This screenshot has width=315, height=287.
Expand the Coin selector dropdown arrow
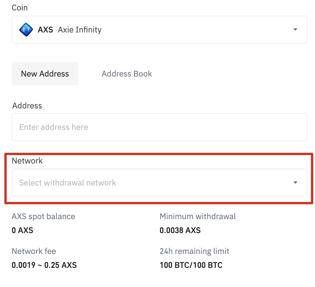[295, 30]
